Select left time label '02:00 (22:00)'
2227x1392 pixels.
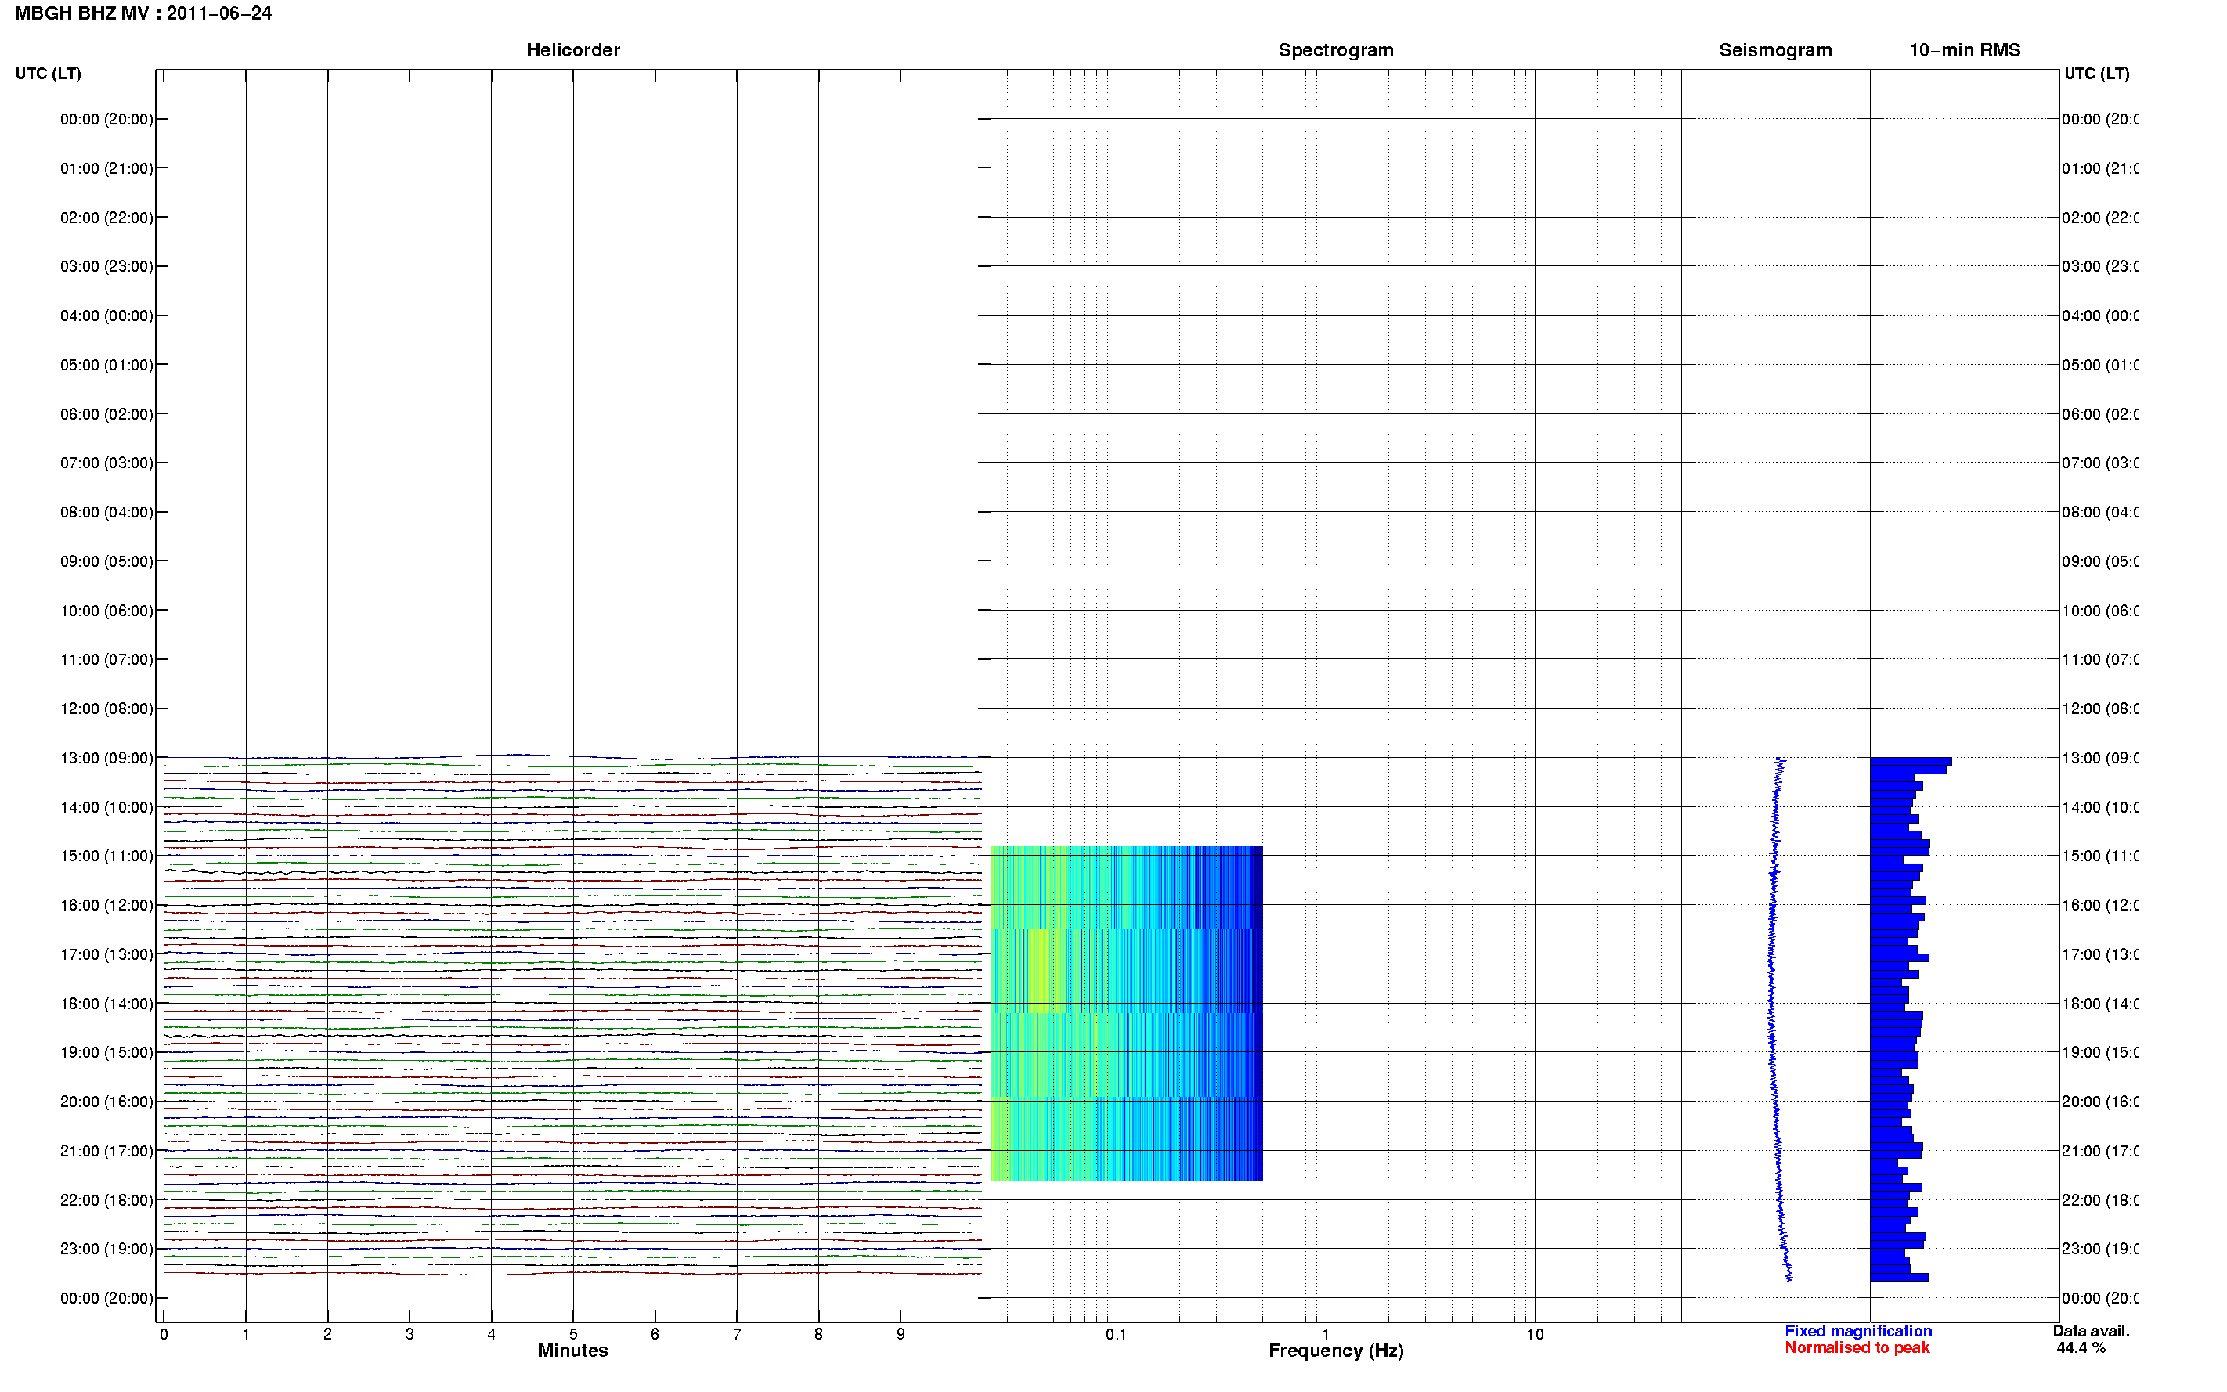pyautogui.click(x=106, y=218)
